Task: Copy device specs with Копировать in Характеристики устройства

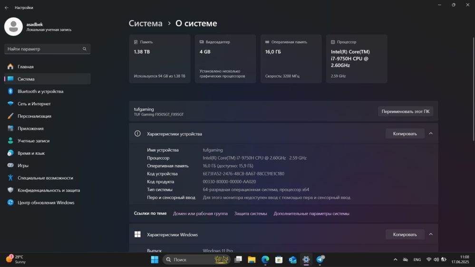Action: tap(405, 134)
